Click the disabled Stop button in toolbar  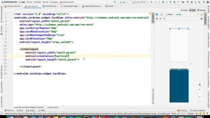point(178,2)
